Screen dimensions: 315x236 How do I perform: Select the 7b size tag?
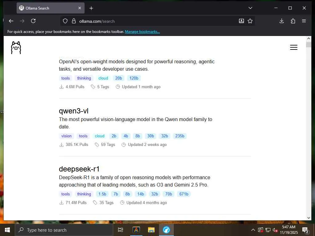116,194
